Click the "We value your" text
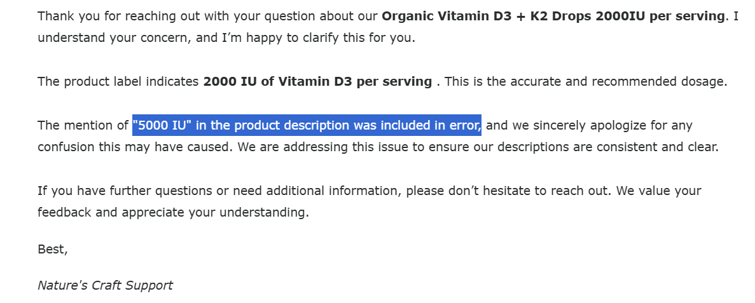 (x=658, y=191)
